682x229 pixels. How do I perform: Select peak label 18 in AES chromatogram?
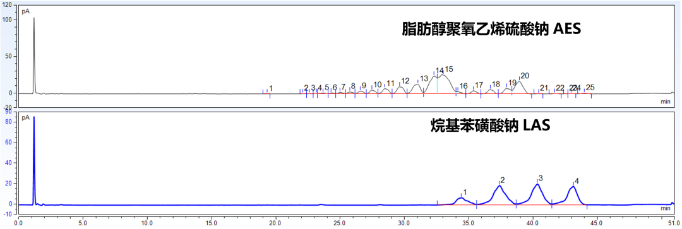pos(496,84)
